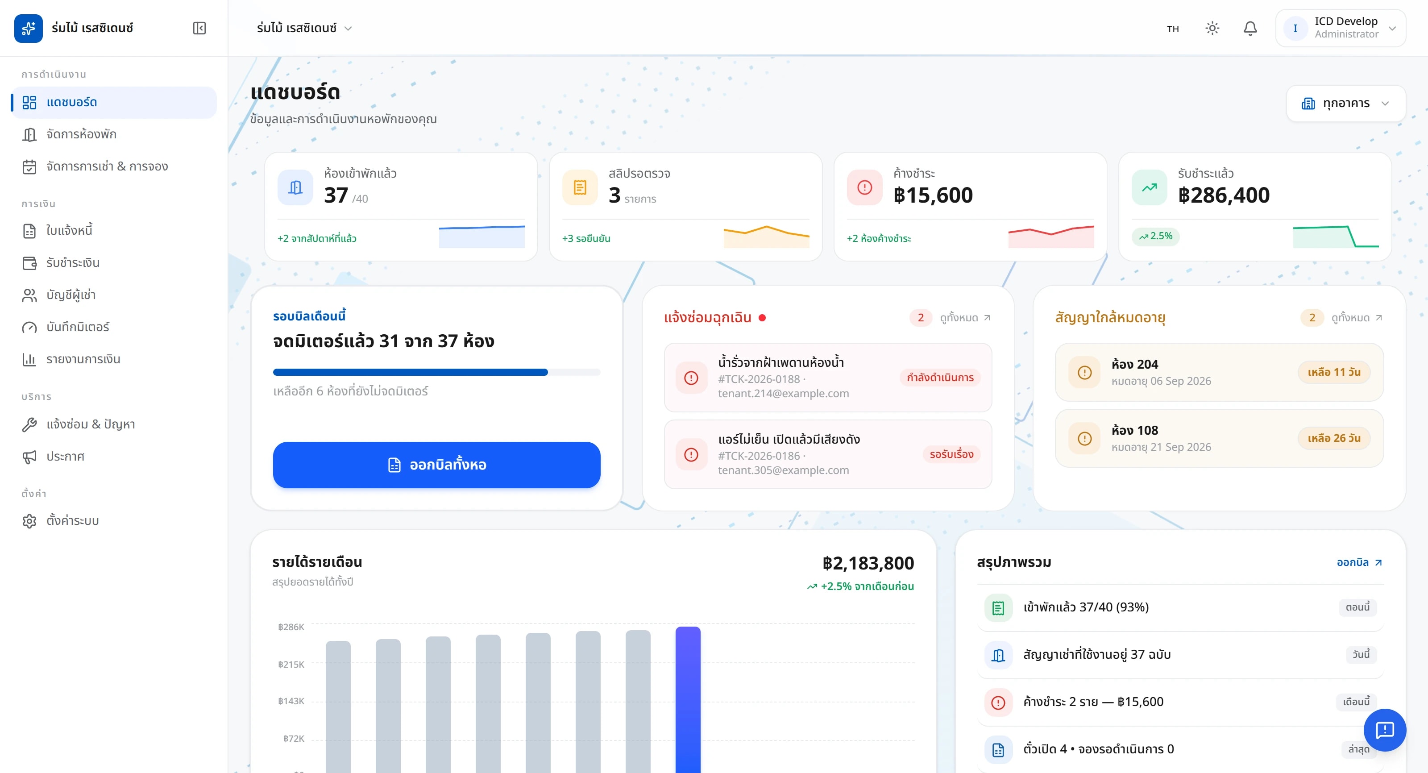1428x773 pixels.
Task: Click the ตั๋วเปิด 4 summary icon
Action: click(x=998, y=750)
